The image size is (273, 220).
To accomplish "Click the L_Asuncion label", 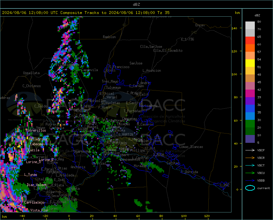I will tap(152, 71).
